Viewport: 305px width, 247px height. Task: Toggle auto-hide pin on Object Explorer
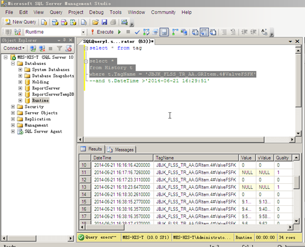pos(64,40)
